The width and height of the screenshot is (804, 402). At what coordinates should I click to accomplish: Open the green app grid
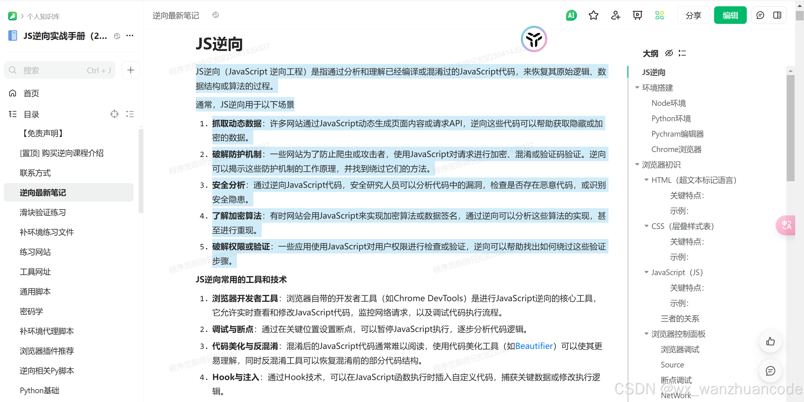pos(659,15)
